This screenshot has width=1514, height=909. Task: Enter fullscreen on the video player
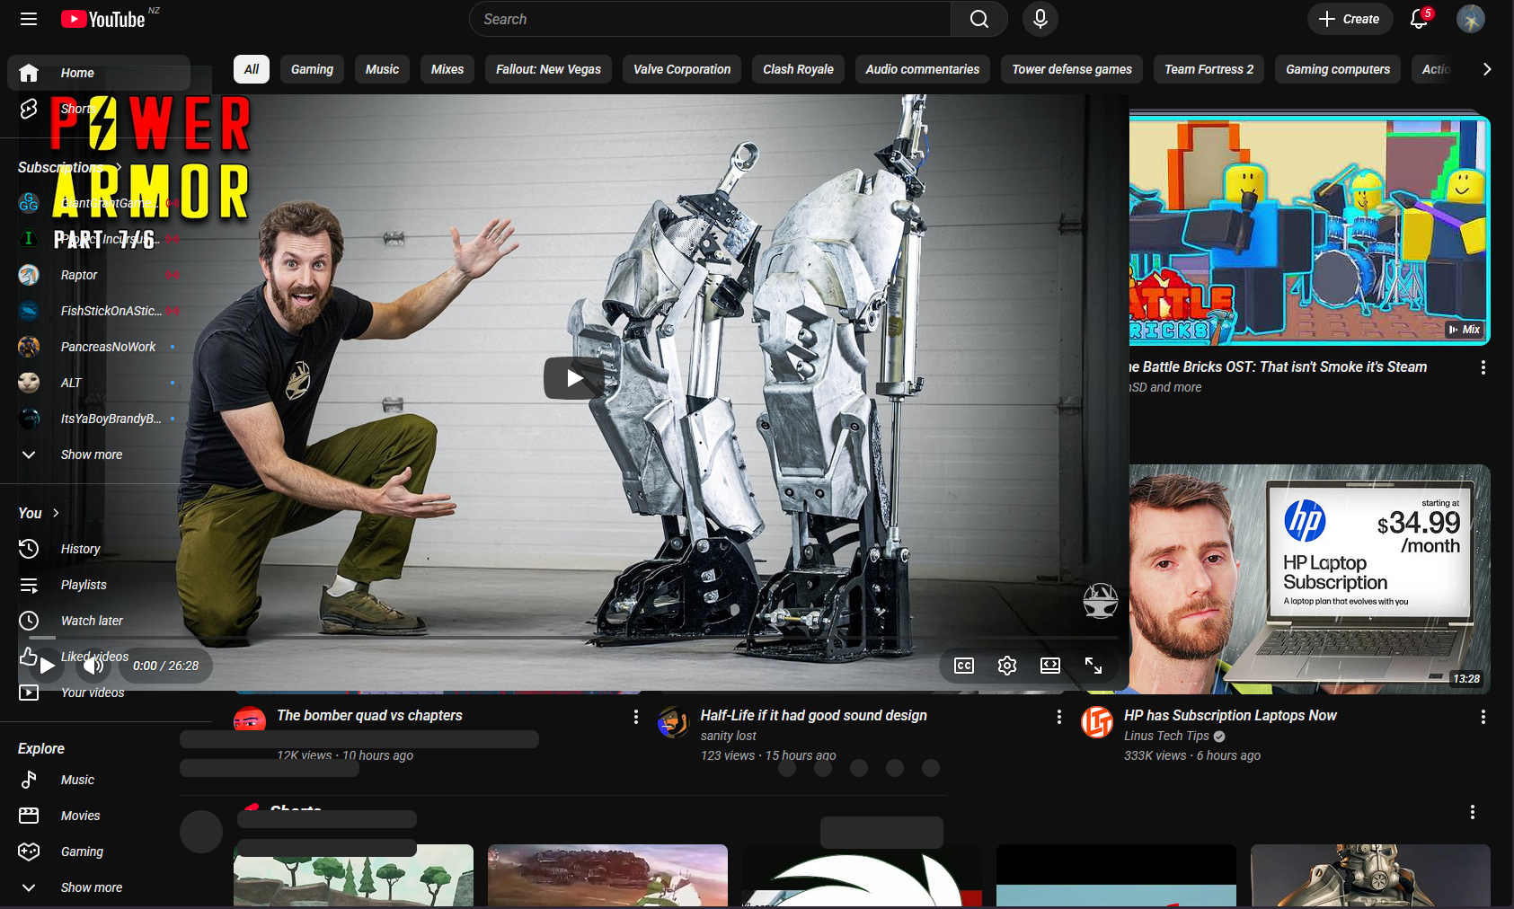tap(1093, 666)
